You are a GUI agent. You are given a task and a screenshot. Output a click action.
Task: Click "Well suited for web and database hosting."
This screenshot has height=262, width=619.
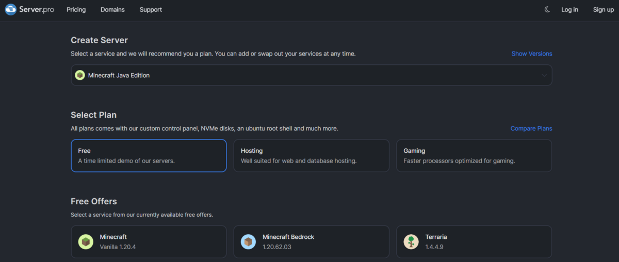point(299,161)
